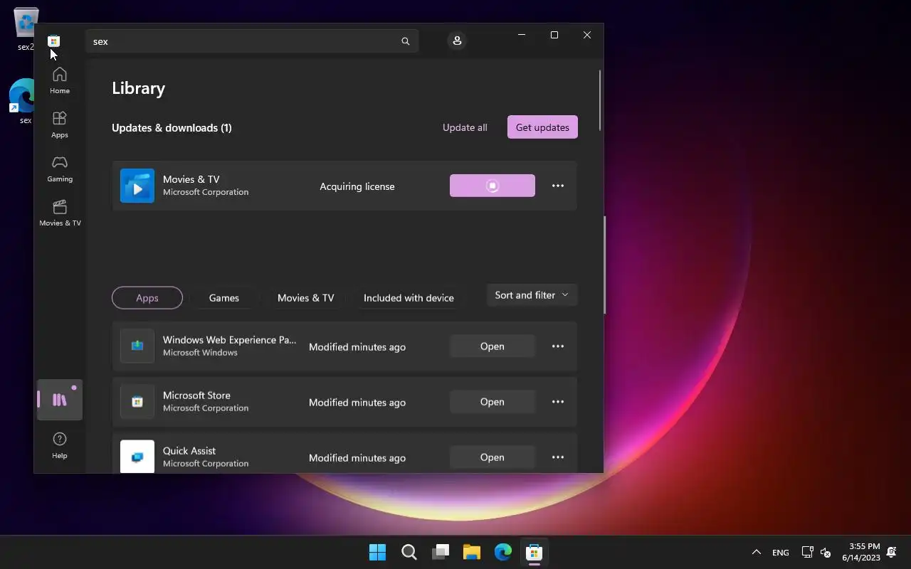Click the Library page scrollbar
Screen dimensions: 911x569
pos(600,100)
